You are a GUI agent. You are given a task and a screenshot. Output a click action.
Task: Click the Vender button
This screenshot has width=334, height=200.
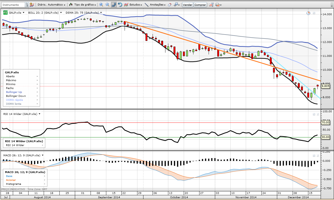point(187,5)
